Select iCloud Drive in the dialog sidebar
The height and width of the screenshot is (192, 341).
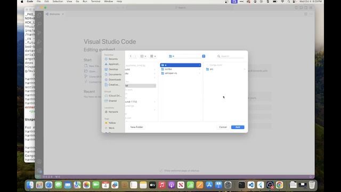(x=112, y=96)
